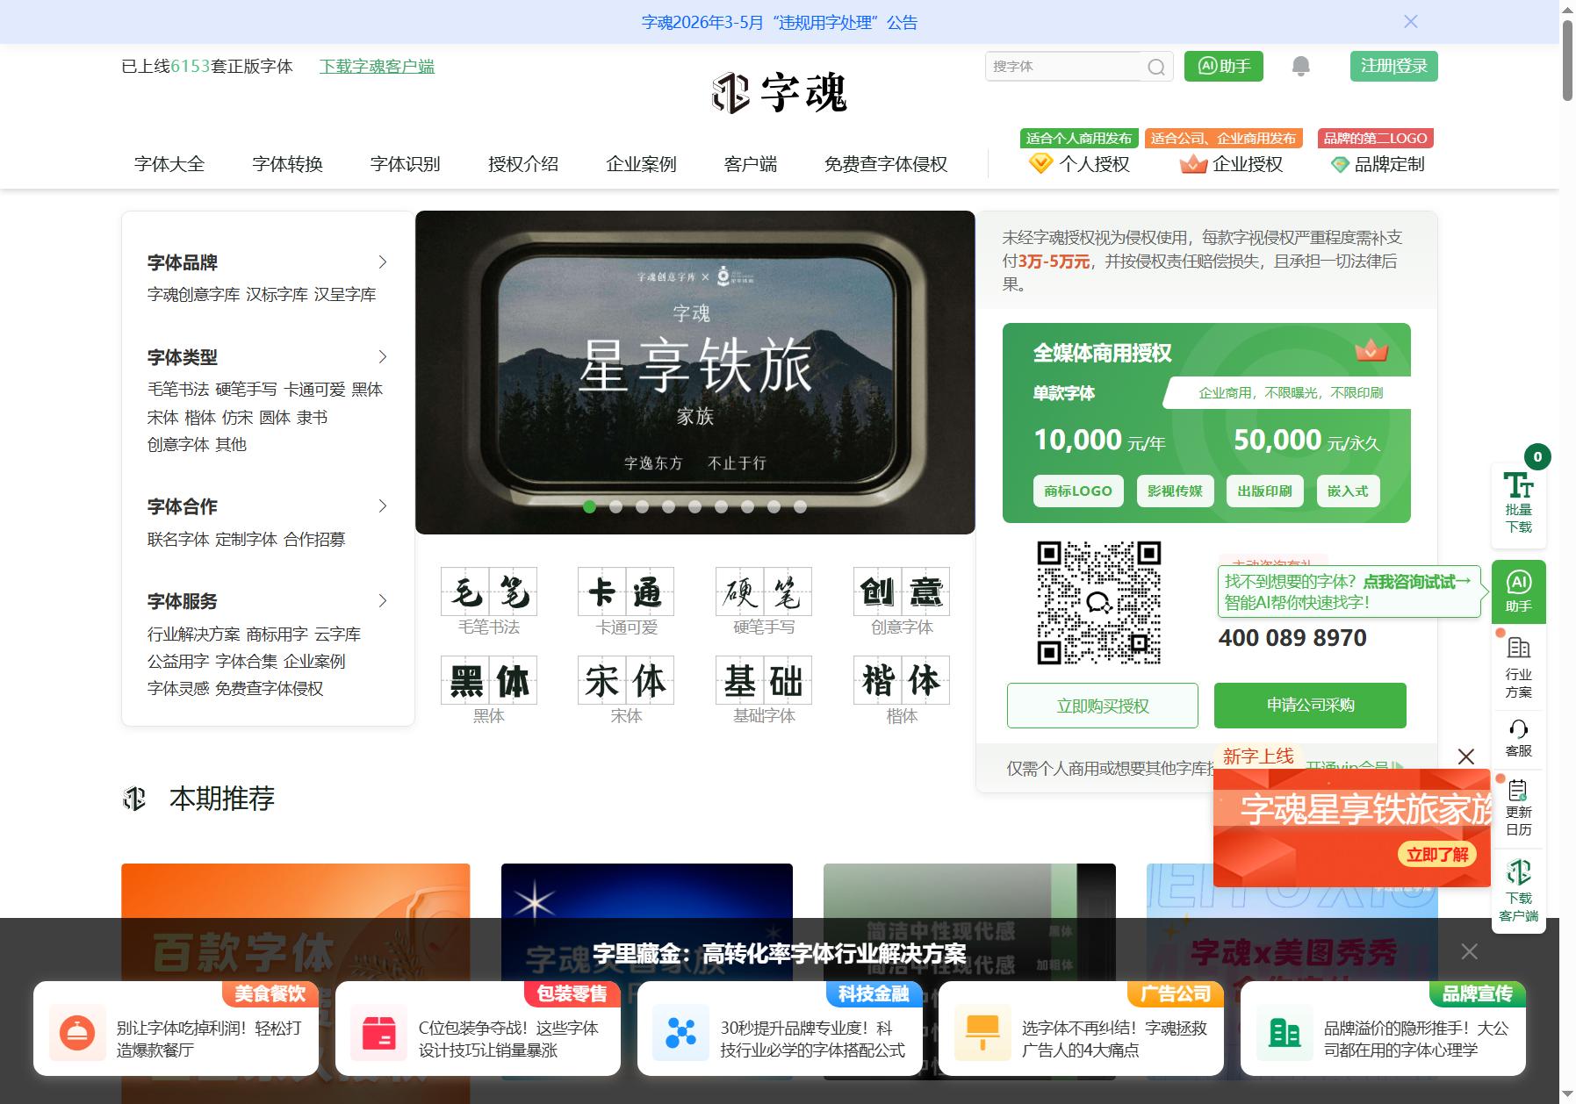Expand the 字体合作 chevron
1576x1104 pixels.
pyautogui.click(x=382, y=506)
